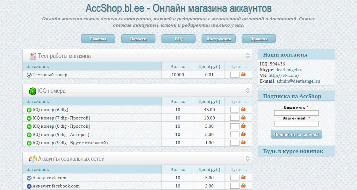Click the basket icon for Тестовый товар
The image size is (357, 190).
[x=243, y=74]
